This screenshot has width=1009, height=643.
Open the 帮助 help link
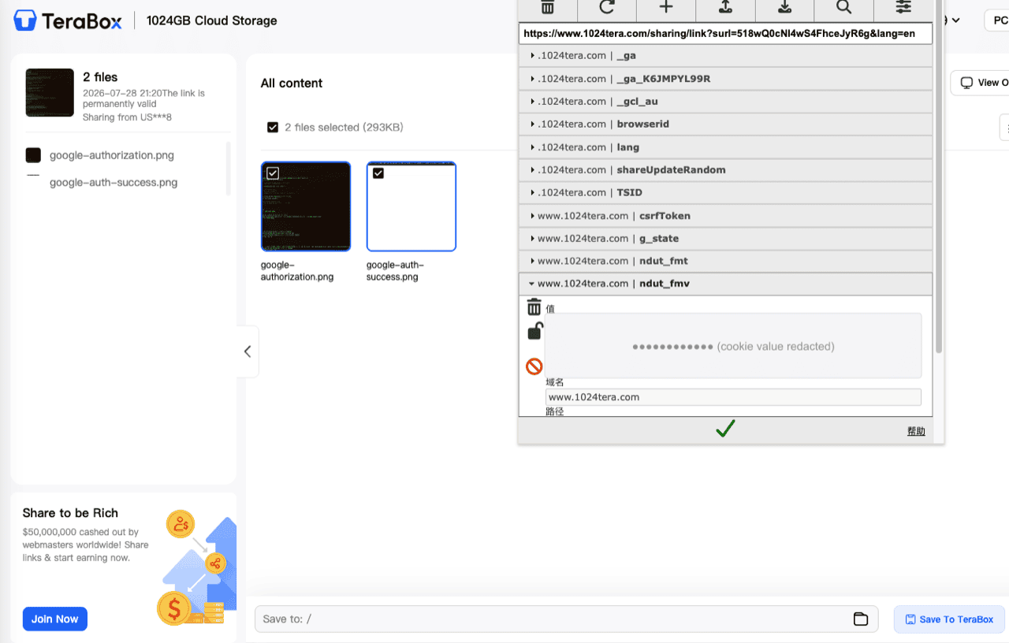pos(916,431)
